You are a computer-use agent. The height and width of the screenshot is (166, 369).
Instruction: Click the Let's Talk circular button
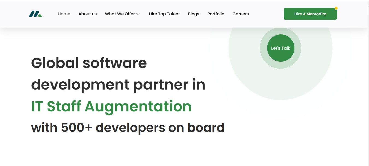pyautogui.click(x=281, y=48)
